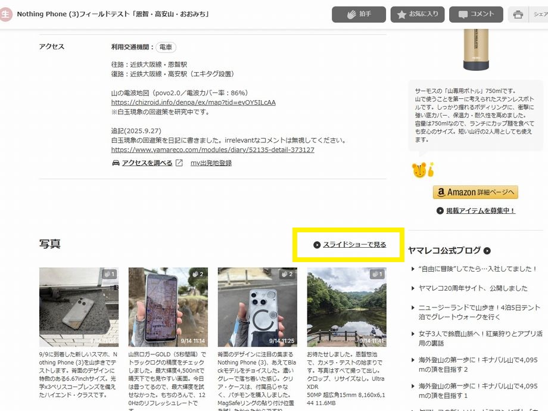Screen dimensions: 548x411
Task: Open the コメント button
Action: click(475, 14)
